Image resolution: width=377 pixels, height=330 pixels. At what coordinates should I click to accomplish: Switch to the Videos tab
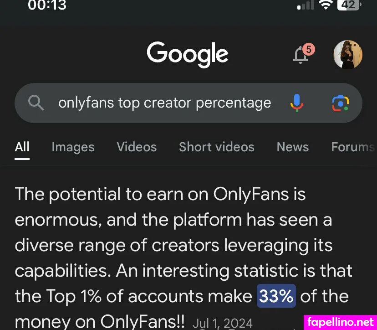click(137, 147)
